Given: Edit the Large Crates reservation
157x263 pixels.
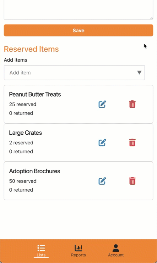Looking at the screenshot, I should tap(102, 143).
